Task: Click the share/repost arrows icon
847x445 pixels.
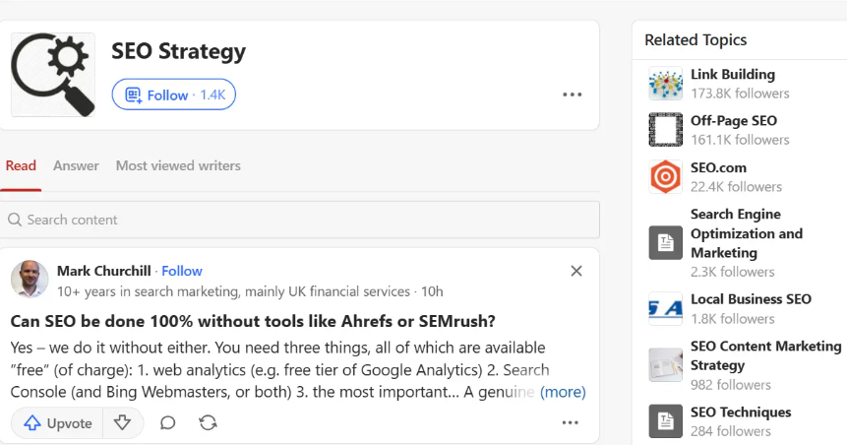Action: (x=208, y=422)
